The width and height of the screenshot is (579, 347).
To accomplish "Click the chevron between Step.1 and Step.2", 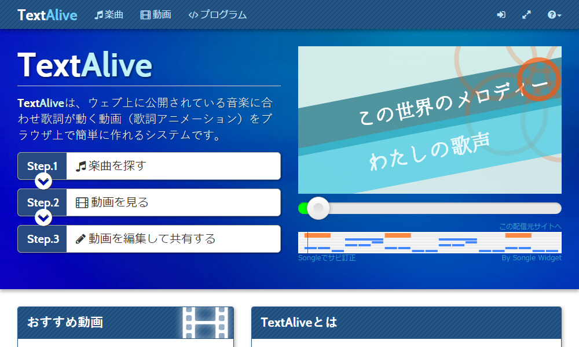I will coord(42,181).
